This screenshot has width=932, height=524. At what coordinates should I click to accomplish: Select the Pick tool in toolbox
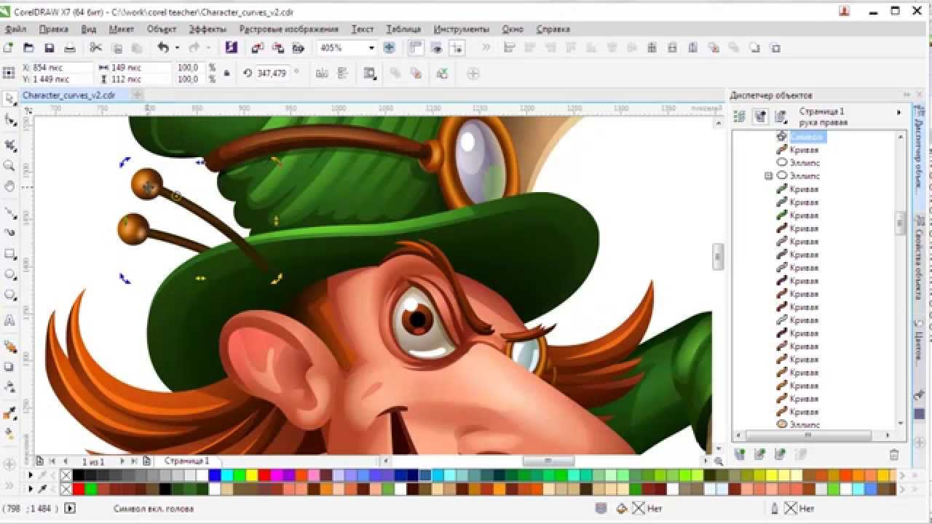[9, 99]
